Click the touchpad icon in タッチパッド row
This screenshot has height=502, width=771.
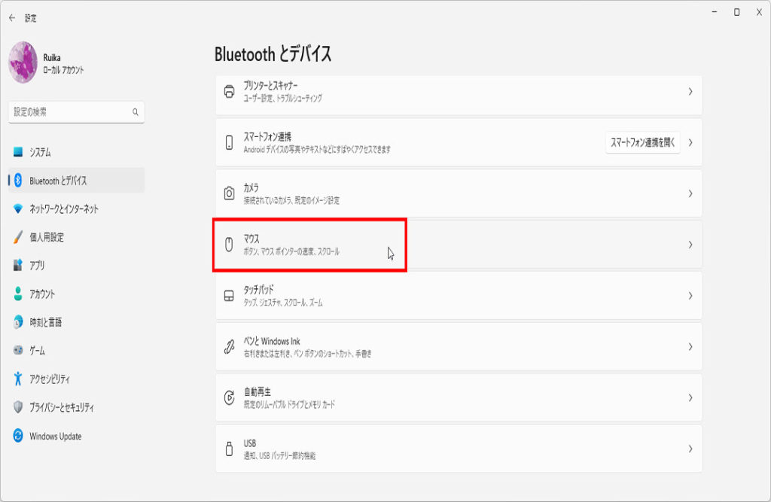point(230,296)
